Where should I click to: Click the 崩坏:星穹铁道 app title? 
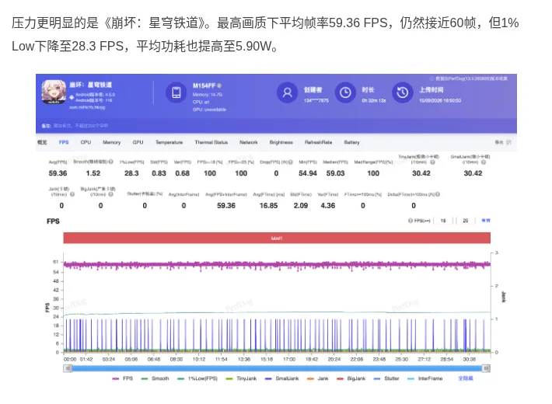tap(90, 85)
